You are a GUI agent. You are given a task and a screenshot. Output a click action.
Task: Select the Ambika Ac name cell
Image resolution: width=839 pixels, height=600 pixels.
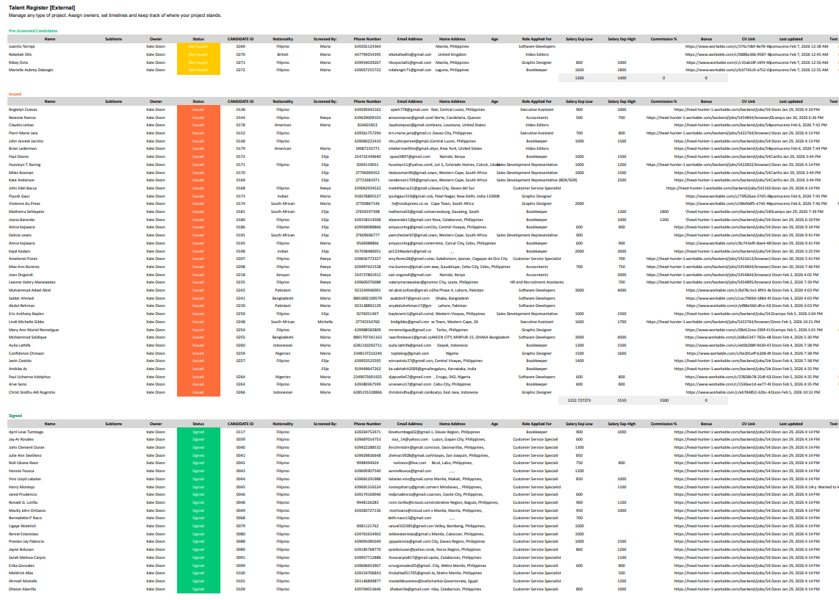coord(18,369)
